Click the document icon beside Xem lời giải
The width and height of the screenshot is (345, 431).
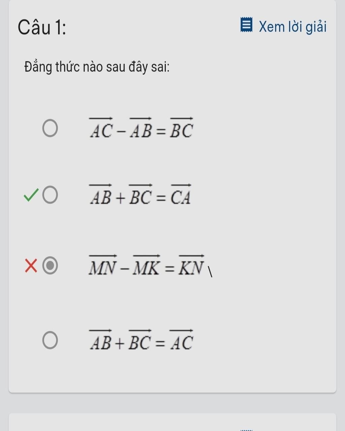pyautogui.click(x=246, y=25)
